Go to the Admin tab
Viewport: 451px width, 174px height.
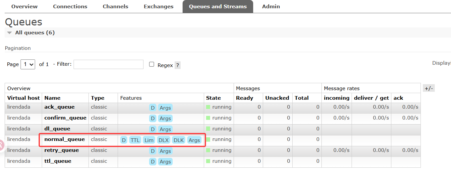coord(271,7)
